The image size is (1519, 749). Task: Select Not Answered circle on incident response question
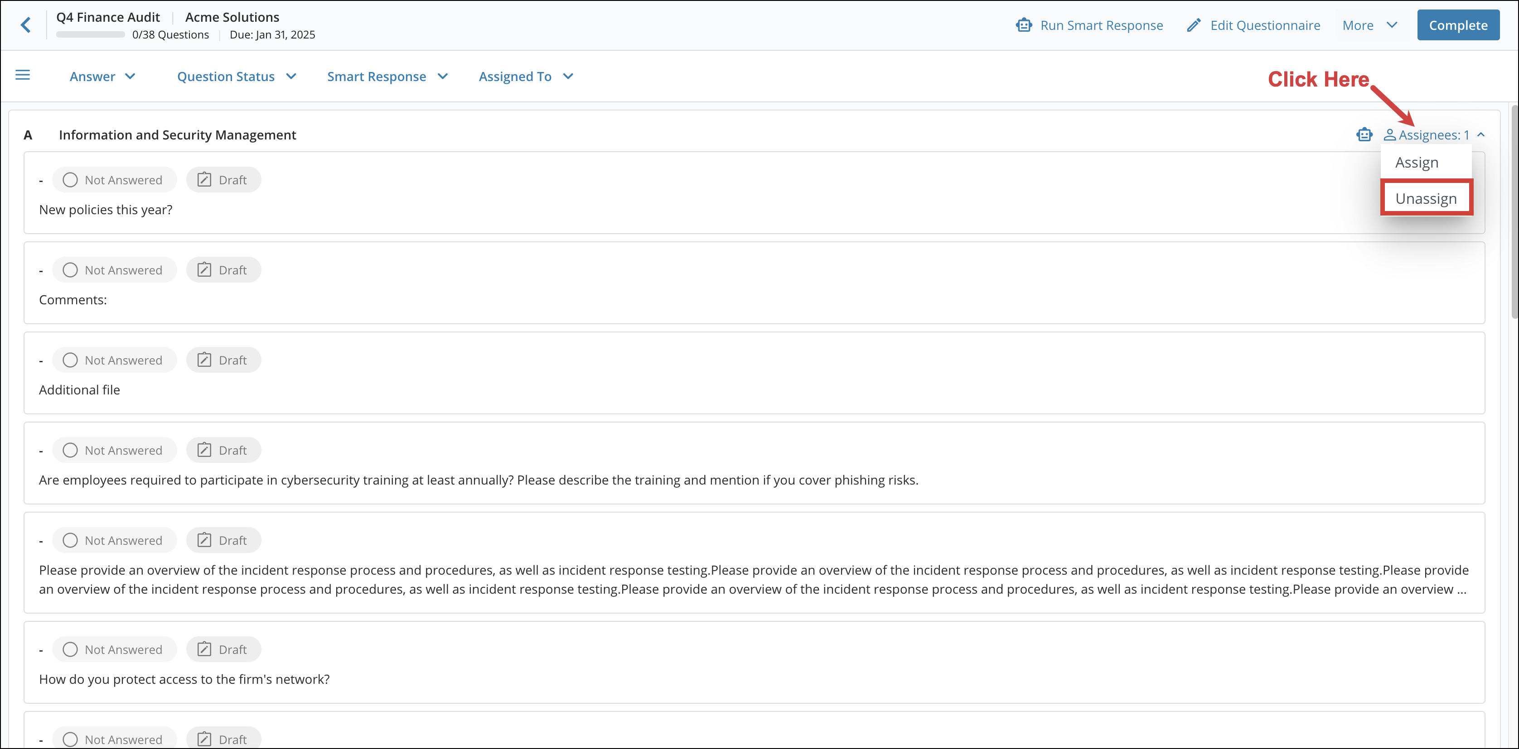tap(70, 540)
